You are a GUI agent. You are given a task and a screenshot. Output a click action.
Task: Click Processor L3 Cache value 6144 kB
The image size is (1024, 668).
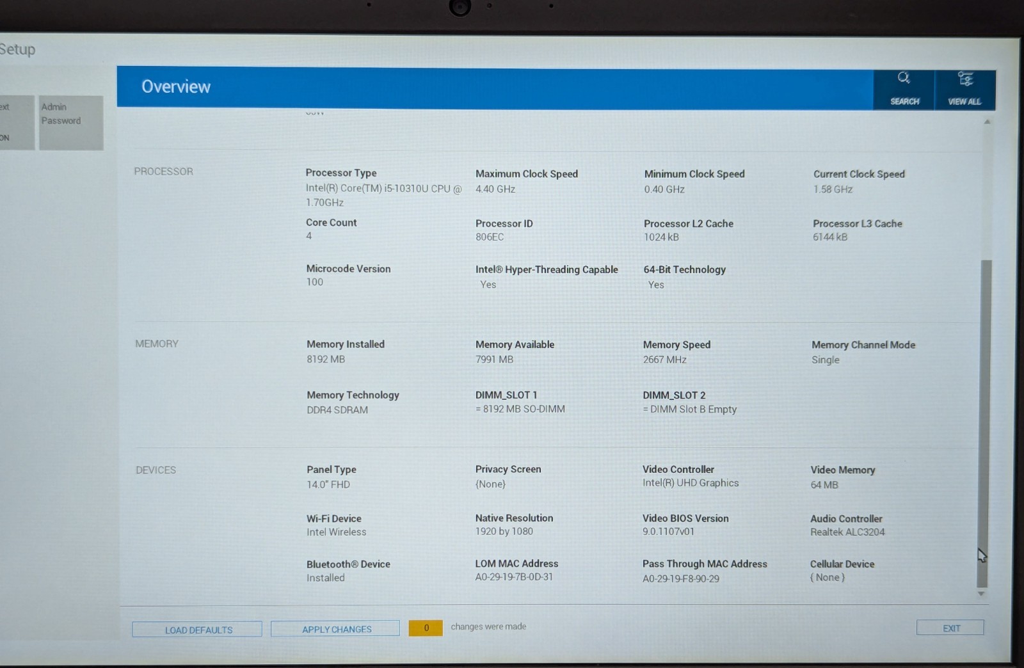point(830,237)
